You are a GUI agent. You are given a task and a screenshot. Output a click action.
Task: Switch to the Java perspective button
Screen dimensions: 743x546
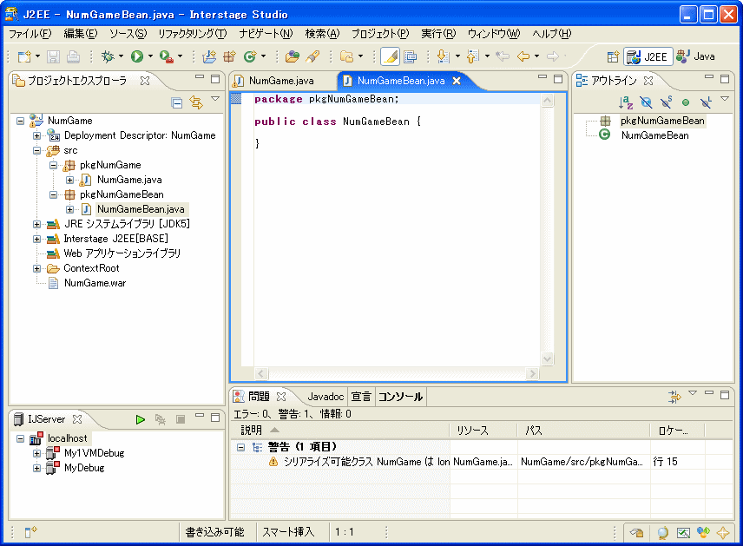[695, 57]
